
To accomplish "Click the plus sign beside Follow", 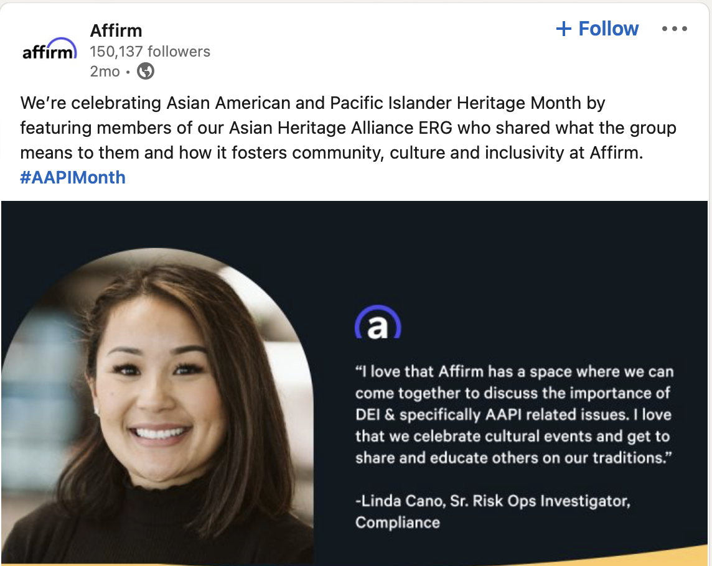I will point(563,29).
